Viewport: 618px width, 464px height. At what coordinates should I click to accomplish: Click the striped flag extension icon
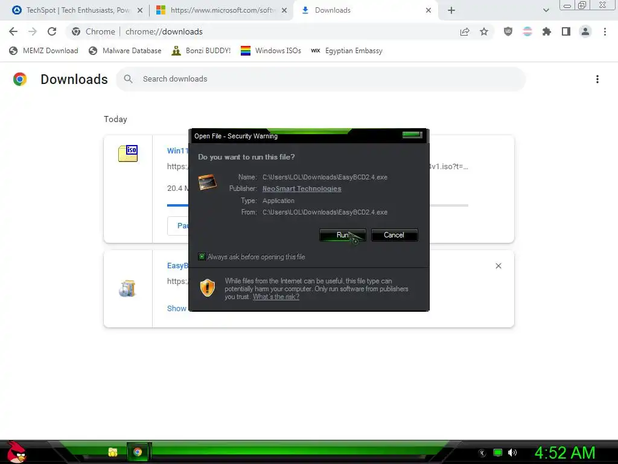click(x=527, y=31)
